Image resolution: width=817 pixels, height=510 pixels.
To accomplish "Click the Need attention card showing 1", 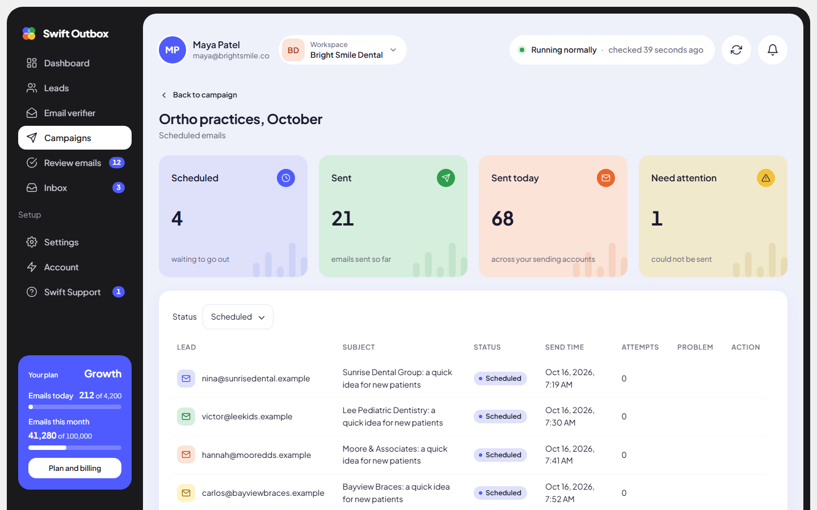I will (713, 216).
